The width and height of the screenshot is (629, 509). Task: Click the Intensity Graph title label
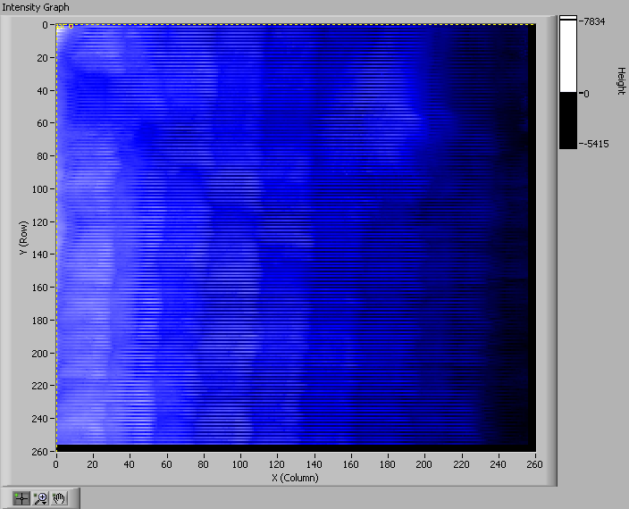36,7
